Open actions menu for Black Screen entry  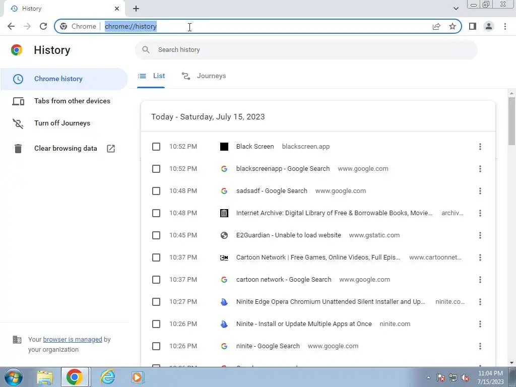pos(480,147)
